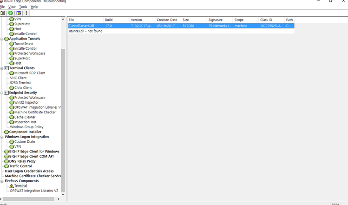Select 5250 Terminal item

click(x=20, y=83)
